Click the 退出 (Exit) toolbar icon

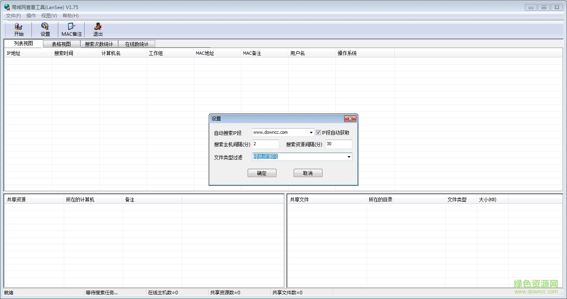tap(98, 30)
